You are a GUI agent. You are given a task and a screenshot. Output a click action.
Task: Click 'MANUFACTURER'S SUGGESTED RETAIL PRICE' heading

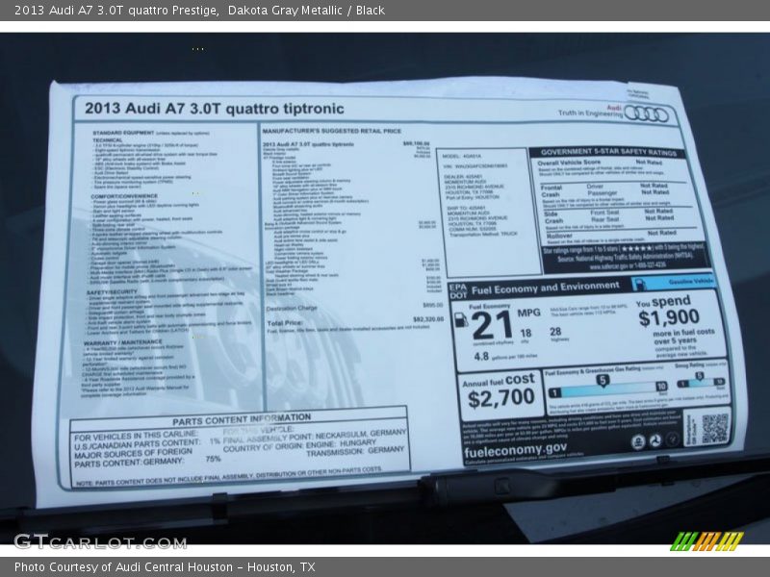coord(332,132)
